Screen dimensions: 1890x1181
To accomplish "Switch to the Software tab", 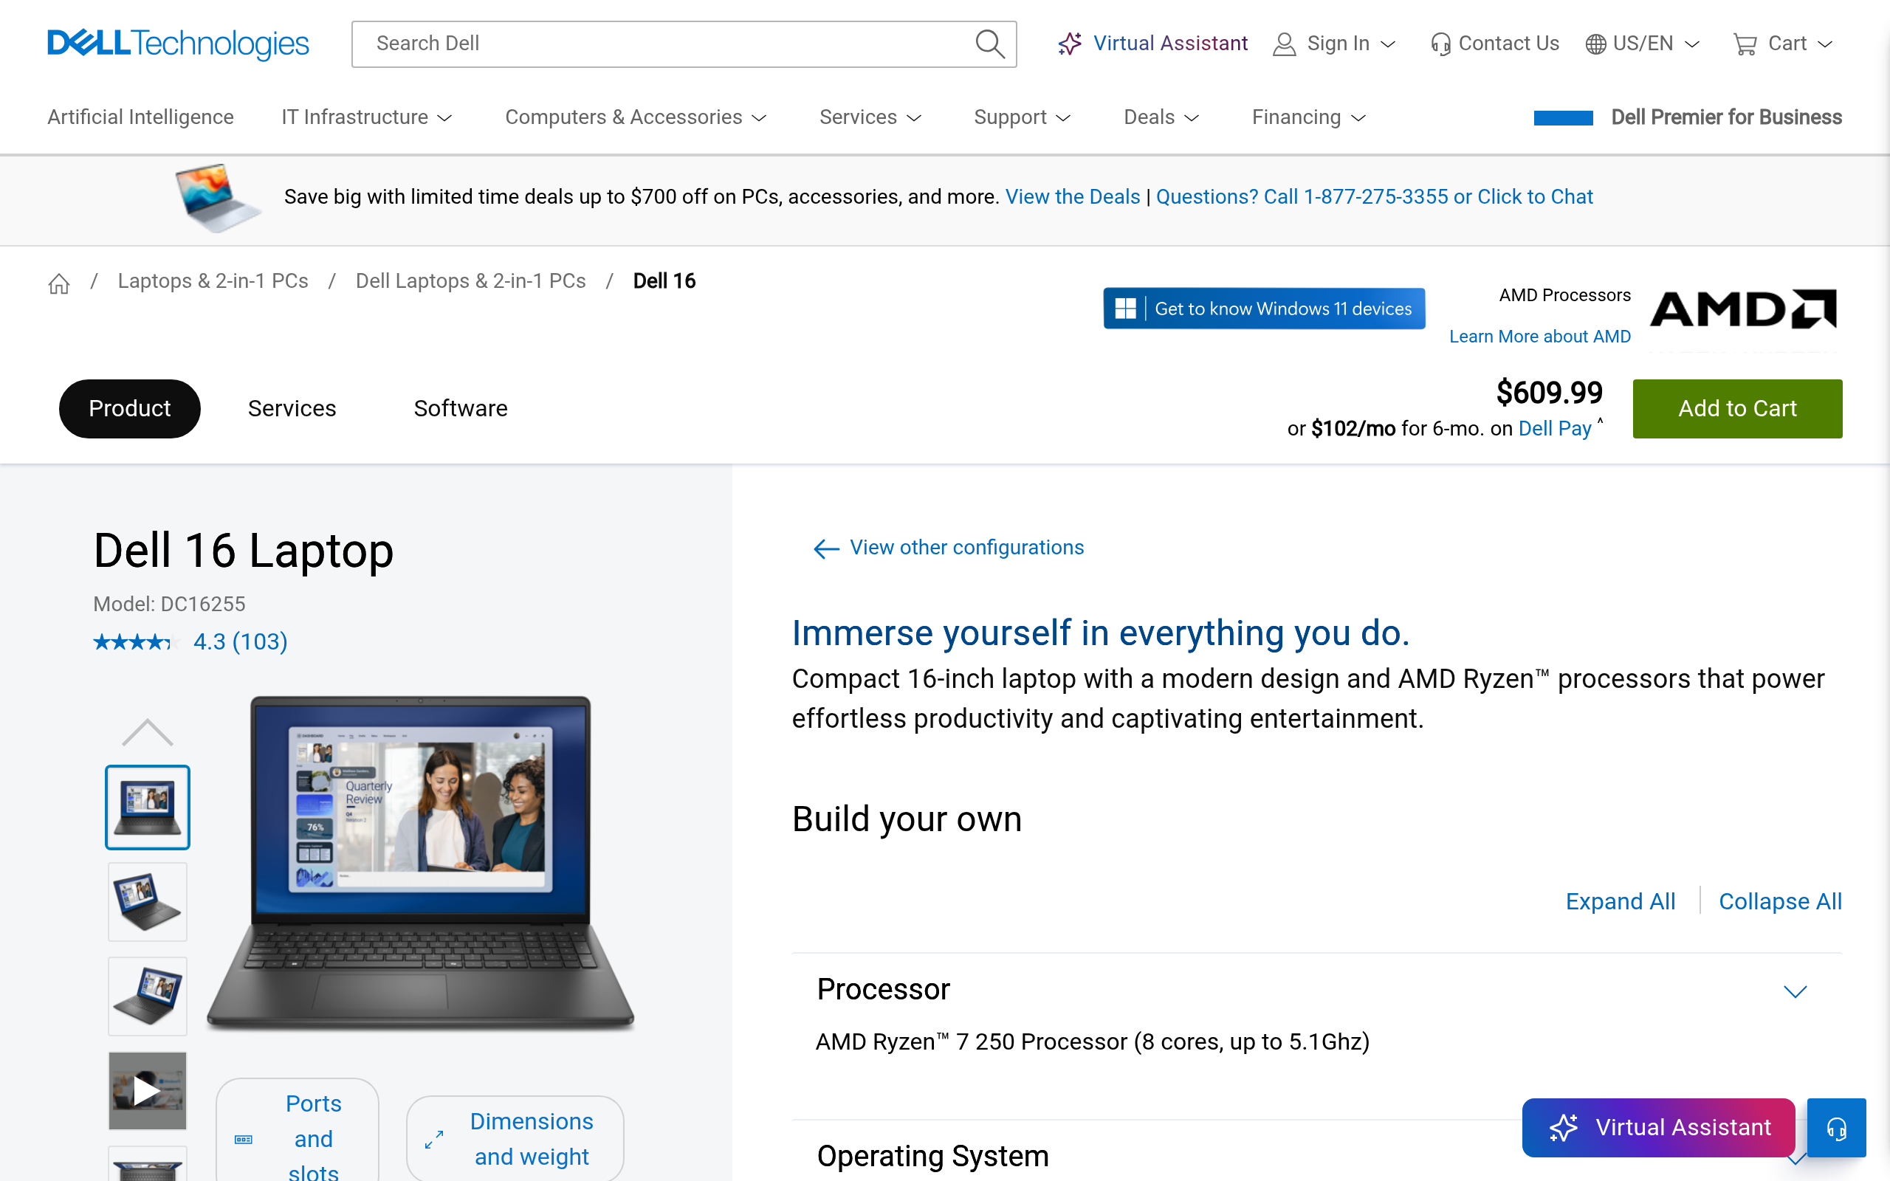I will pos(461,408).
